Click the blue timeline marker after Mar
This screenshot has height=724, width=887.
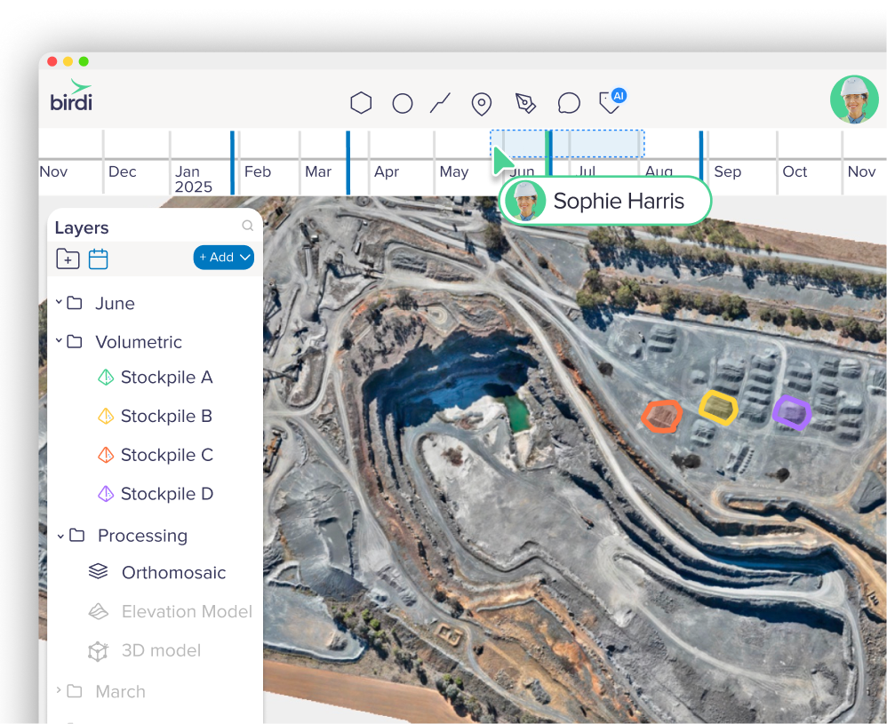(x=348, y=163)
